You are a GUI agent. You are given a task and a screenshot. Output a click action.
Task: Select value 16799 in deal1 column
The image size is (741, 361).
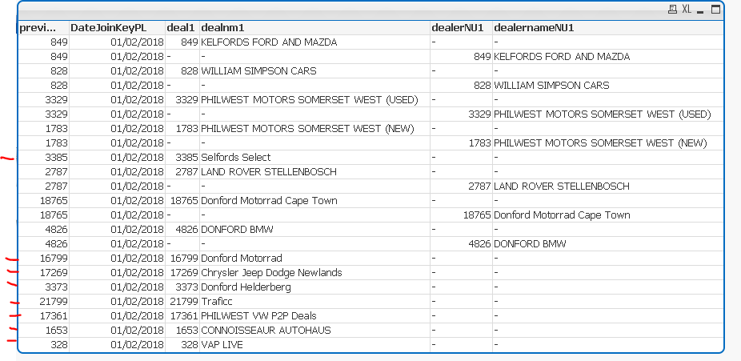tap(184, 258)
